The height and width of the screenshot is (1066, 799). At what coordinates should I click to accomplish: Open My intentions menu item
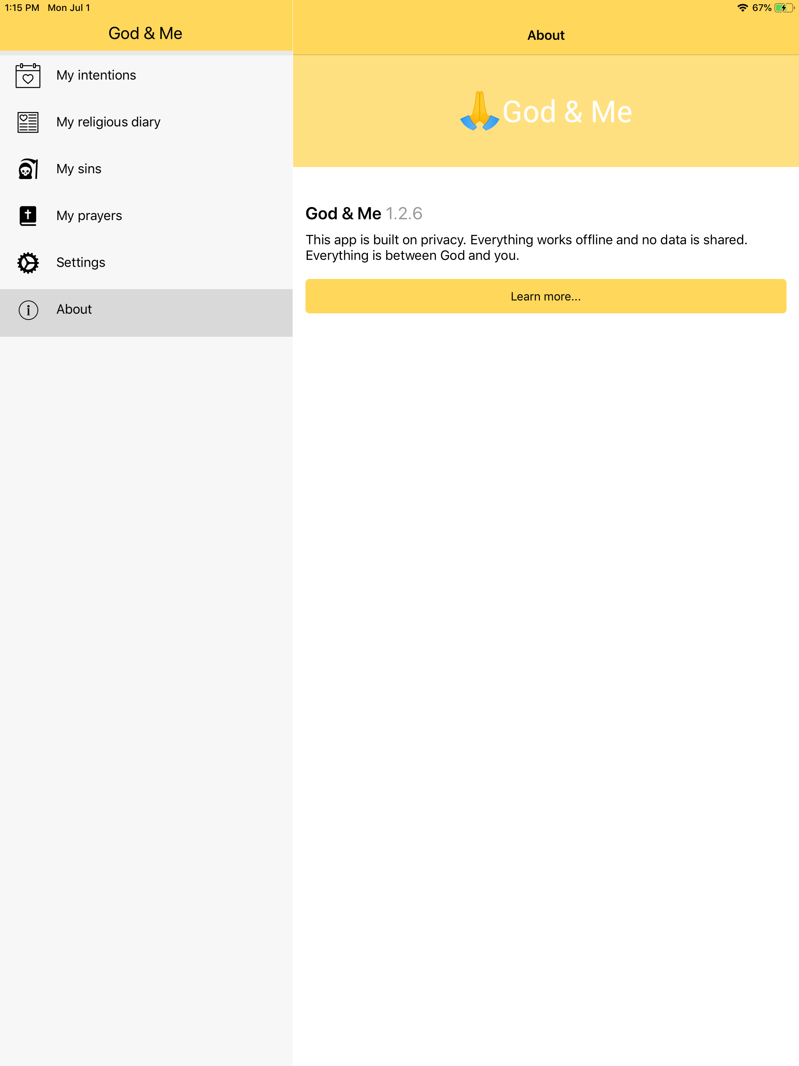(146, 76)
